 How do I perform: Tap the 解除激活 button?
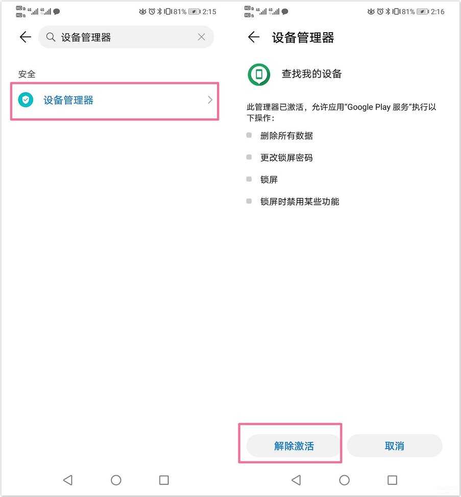tap(294, 445)
